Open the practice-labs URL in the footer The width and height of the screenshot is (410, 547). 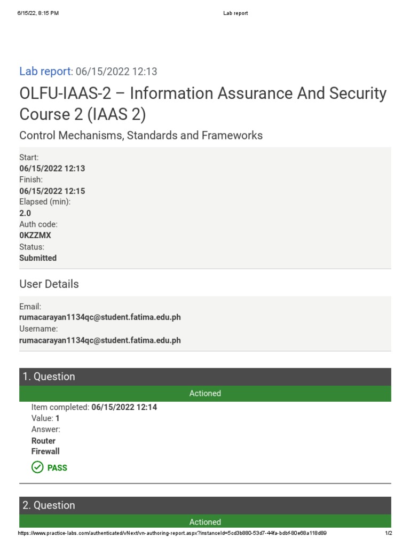click(172, 533)
